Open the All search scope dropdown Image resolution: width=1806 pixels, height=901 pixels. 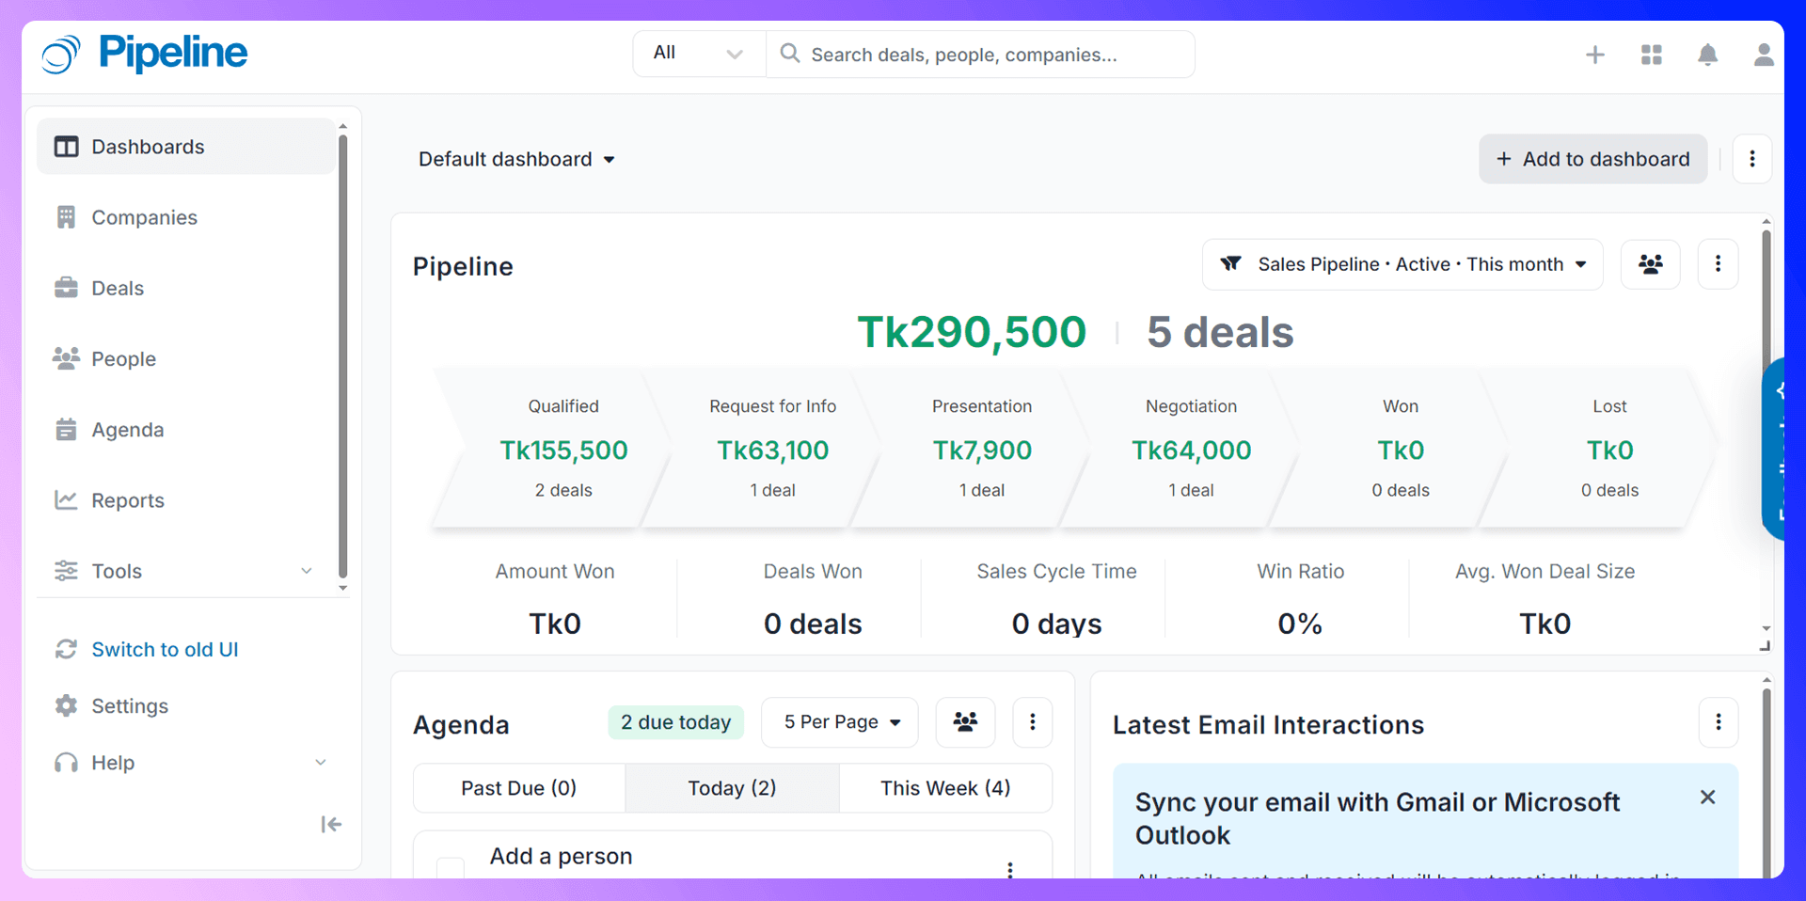pos(699,54)
